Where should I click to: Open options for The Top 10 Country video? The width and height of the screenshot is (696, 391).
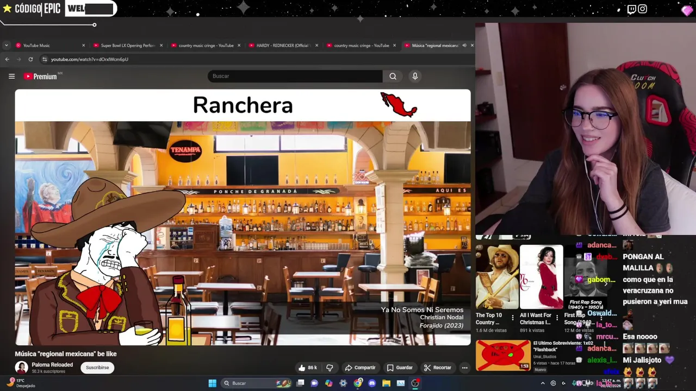pos(513,318)
